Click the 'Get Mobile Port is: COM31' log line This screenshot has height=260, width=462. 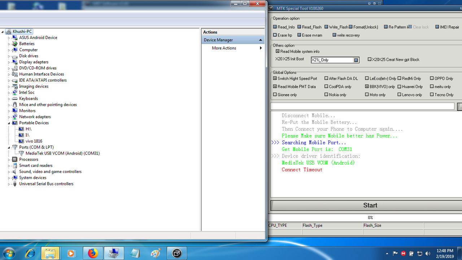pyautogui.click(x=317, y=149)
